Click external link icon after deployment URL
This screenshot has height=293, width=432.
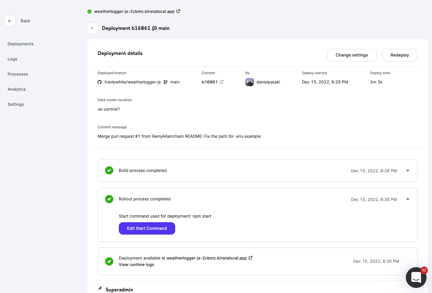point(251,258)
